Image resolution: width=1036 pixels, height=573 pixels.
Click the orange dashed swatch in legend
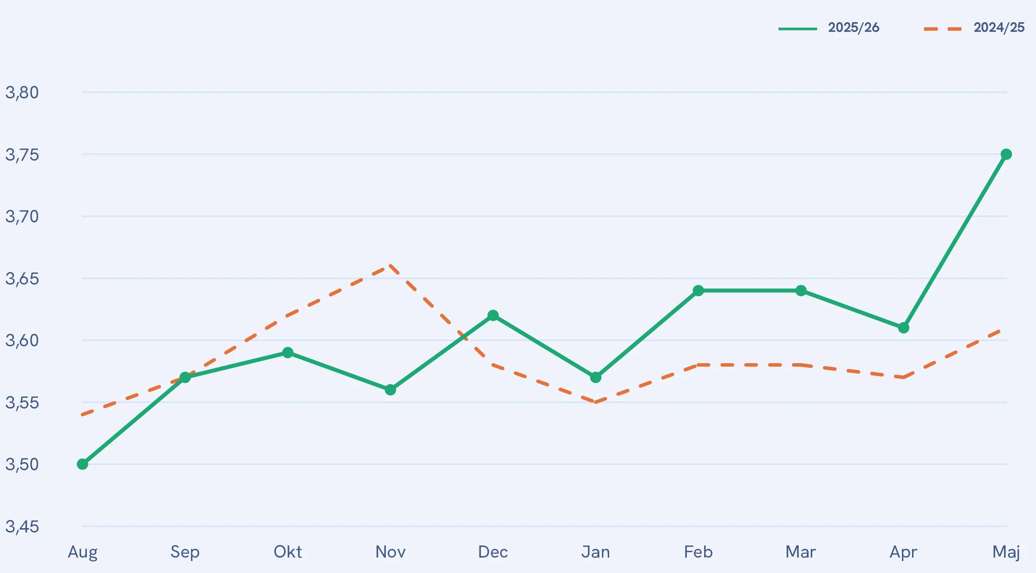(943, 29)
